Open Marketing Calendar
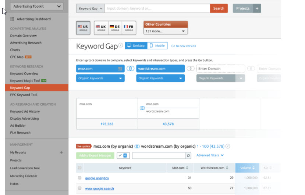 coord(24,176)
